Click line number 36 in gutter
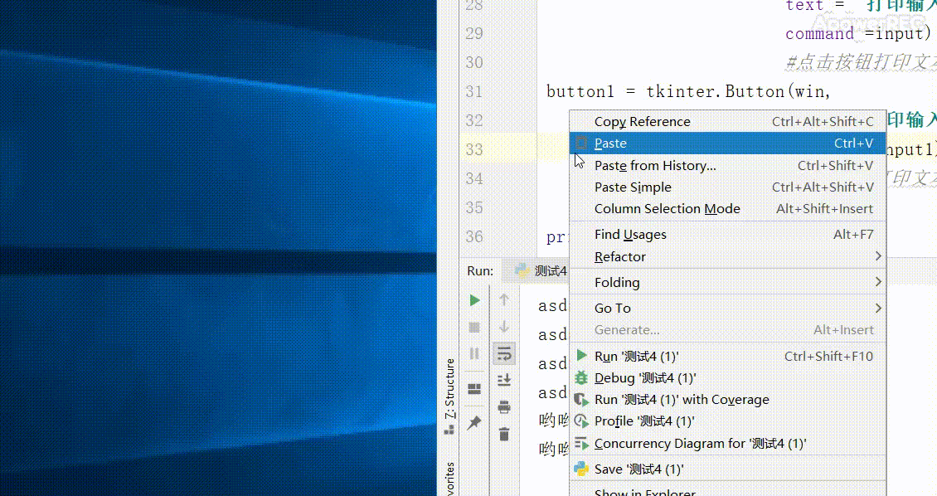 point(473,236)
